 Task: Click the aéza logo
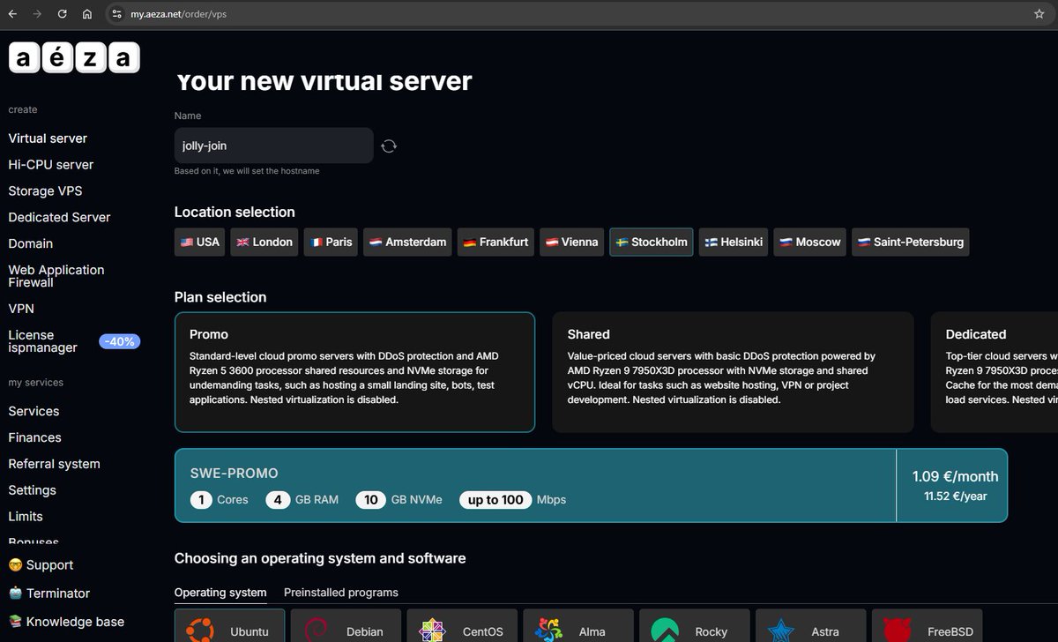pyautogui.click(x=74, y=57)
